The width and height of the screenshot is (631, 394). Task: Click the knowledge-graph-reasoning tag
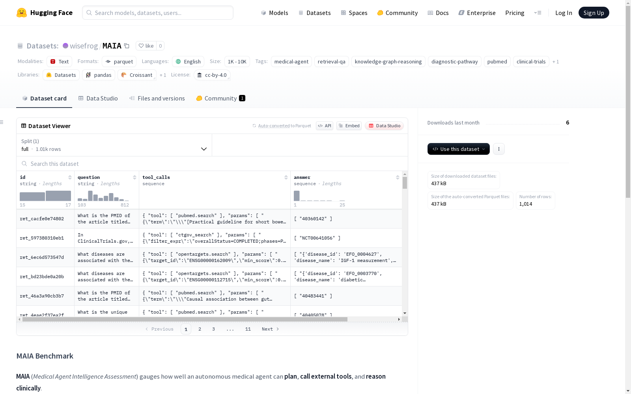[x=388, y=61]
